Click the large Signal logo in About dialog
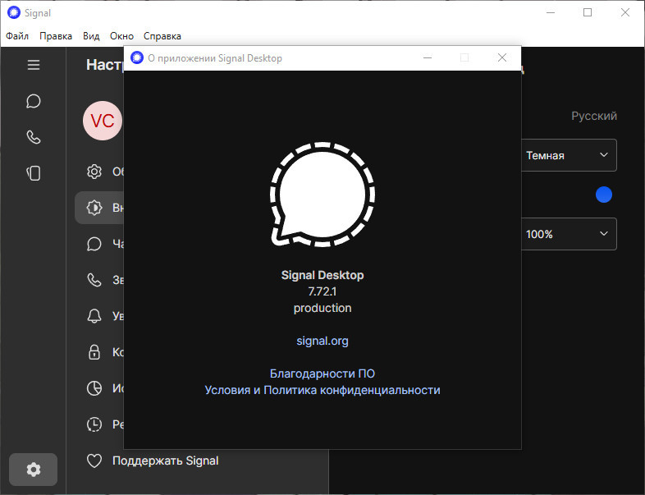The height and width of the screenshot is (495, 645). (x=322, y=195)
